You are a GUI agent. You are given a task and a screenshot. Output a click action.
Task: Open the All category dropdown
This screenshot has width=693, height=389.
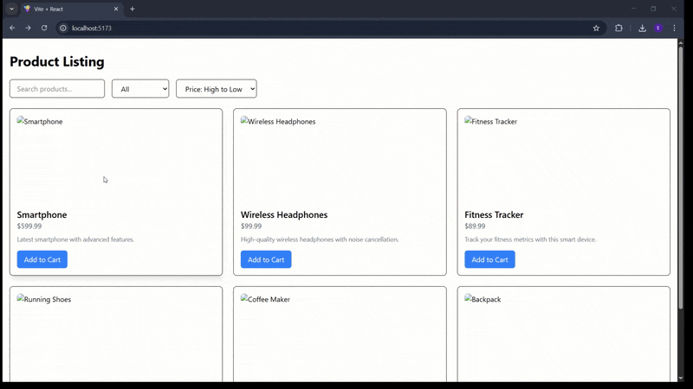pyautogui.click(x=140, y=89)
